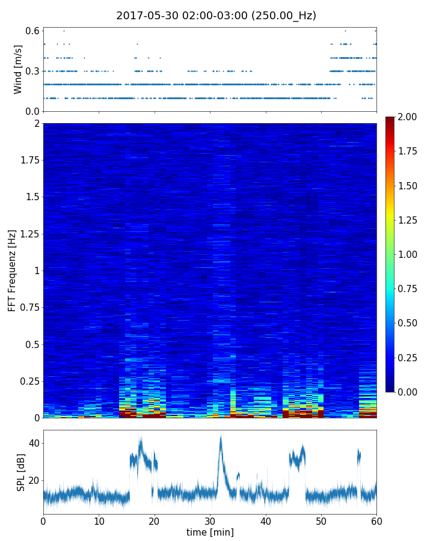Click the 30 tick on the time axis

[x=210, y=519]
